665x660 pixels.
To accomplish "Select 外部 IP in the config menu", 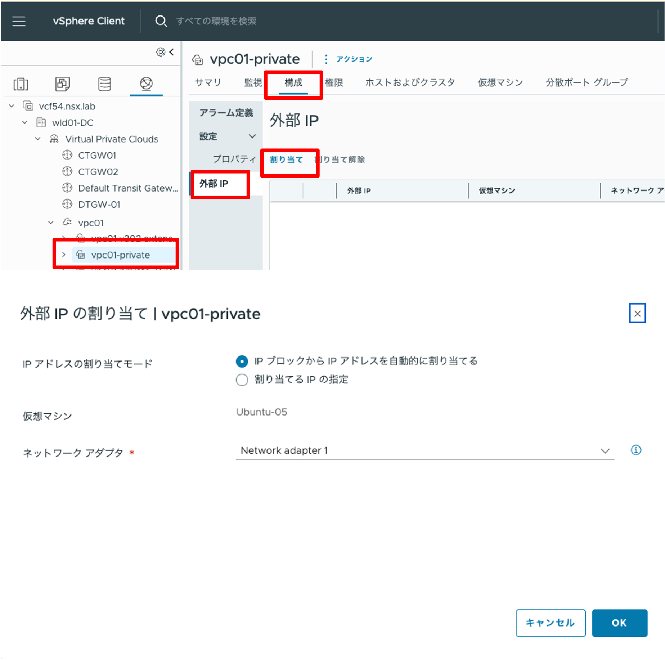I will point(214,184).
